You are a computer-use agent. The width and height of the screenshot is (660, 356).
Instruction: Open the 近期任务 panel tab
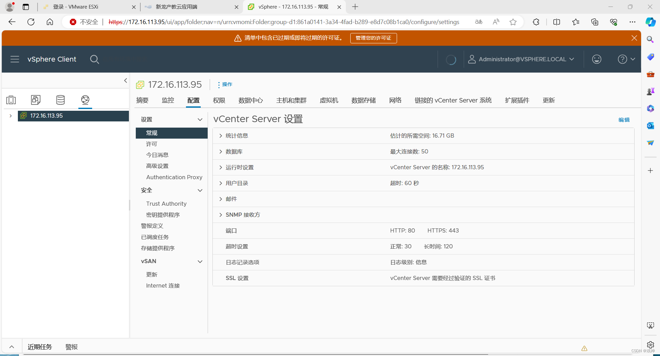coord(40,347)
